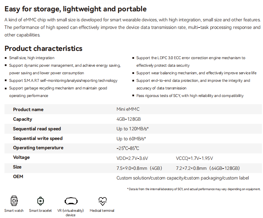The width and height of the screenshot is (263, 218).
Task: Click the 'Easy for storage, lightweight and portable' heading
Action: 75,9
